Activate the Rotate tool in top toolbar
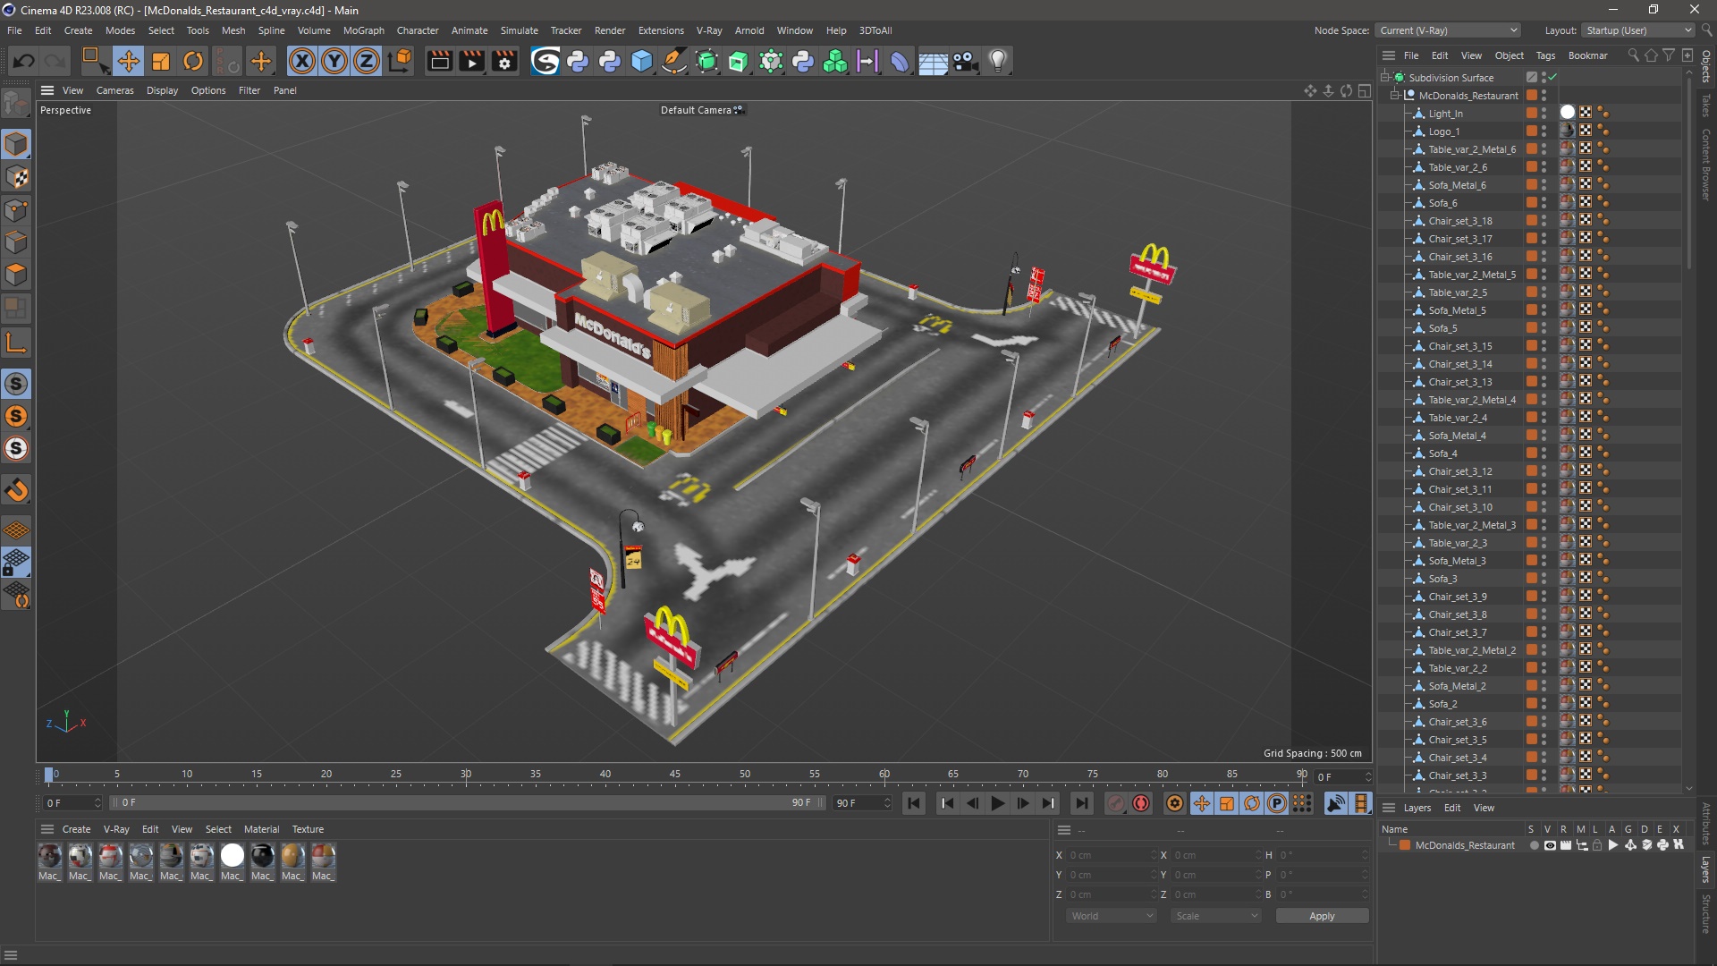 tap(193, 61)
